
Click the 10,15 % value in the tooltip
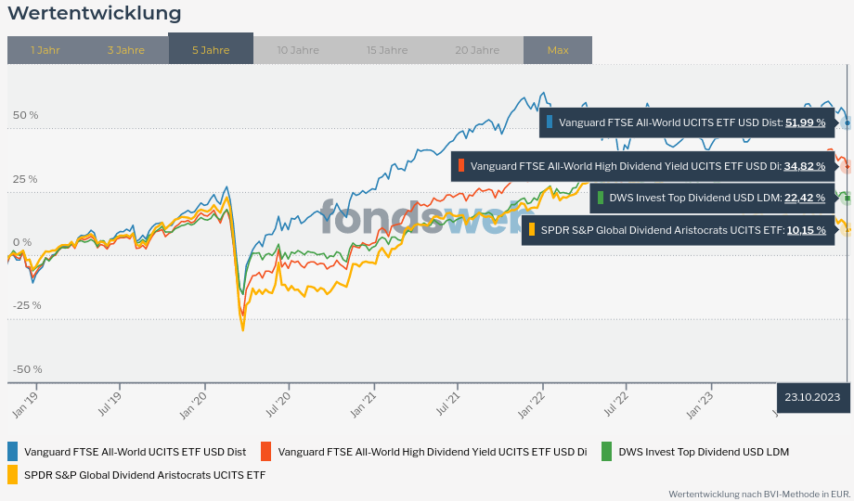click(806, 230)
